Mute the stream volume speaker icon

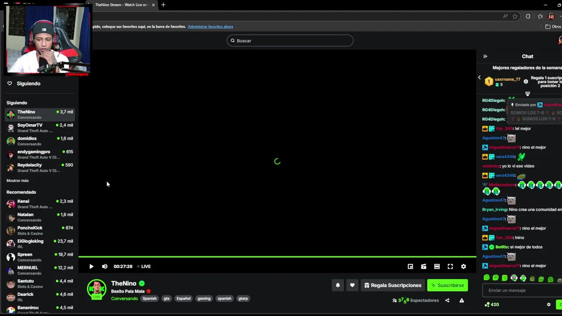point(104,266)
